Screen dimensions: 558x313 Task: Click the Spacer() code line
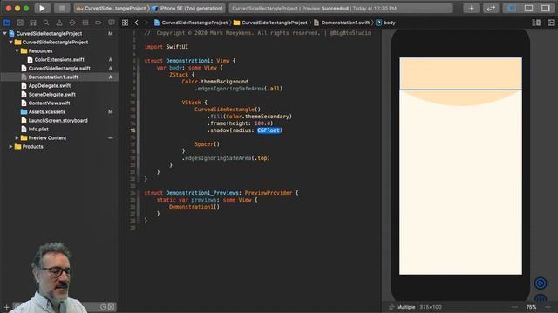click(207, 144)
